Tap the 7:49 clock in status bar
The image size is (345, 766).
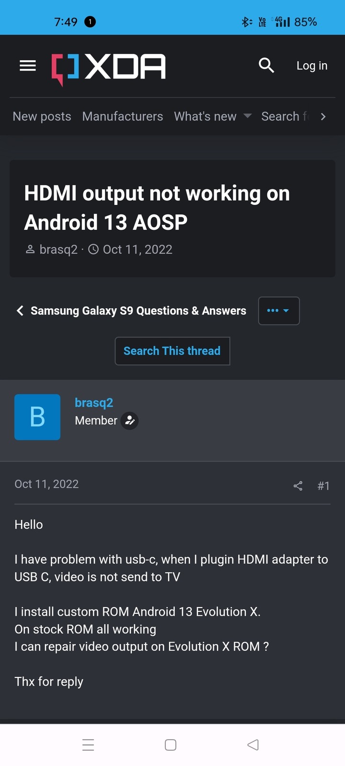tap(66, 22)
